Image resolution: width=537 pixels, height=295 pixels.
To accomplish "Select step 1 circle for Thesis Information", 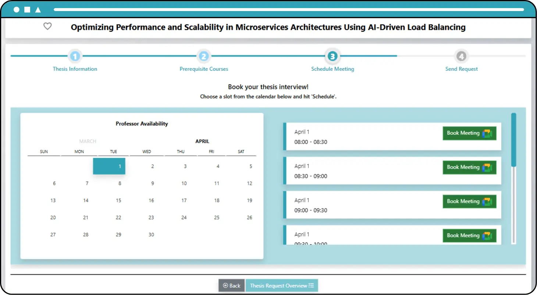I will (x=75, y=56).
